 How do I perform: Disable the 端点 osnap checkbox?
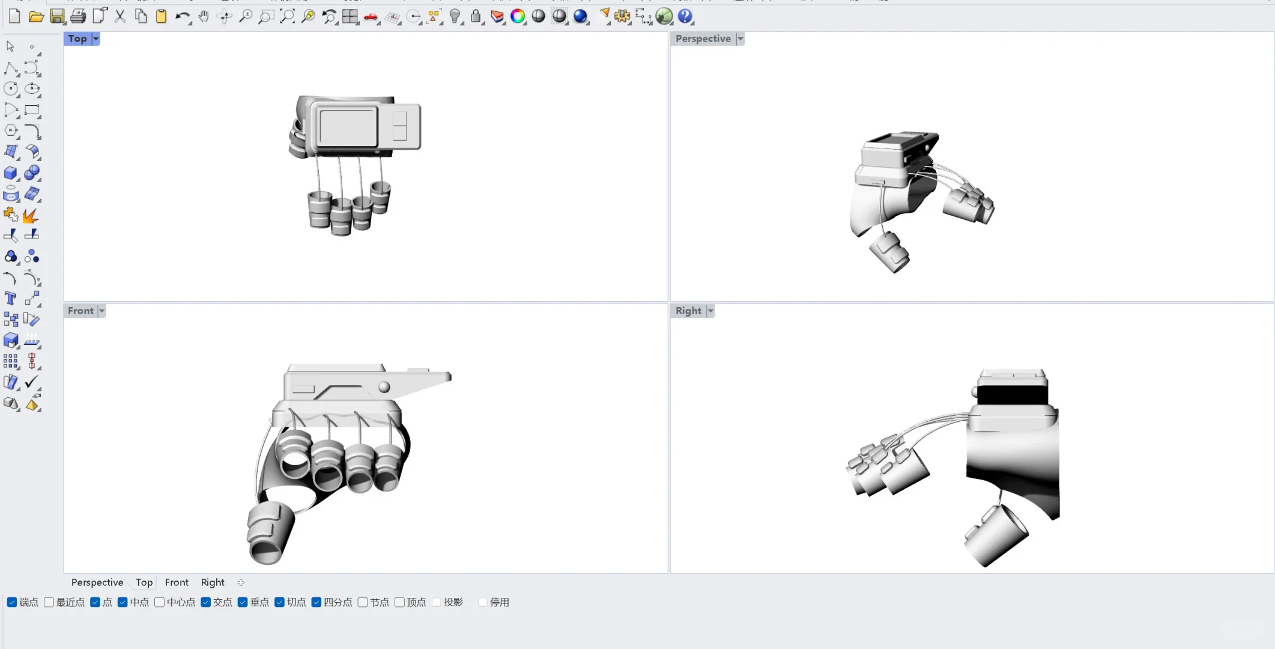click(x=12, y=602)
